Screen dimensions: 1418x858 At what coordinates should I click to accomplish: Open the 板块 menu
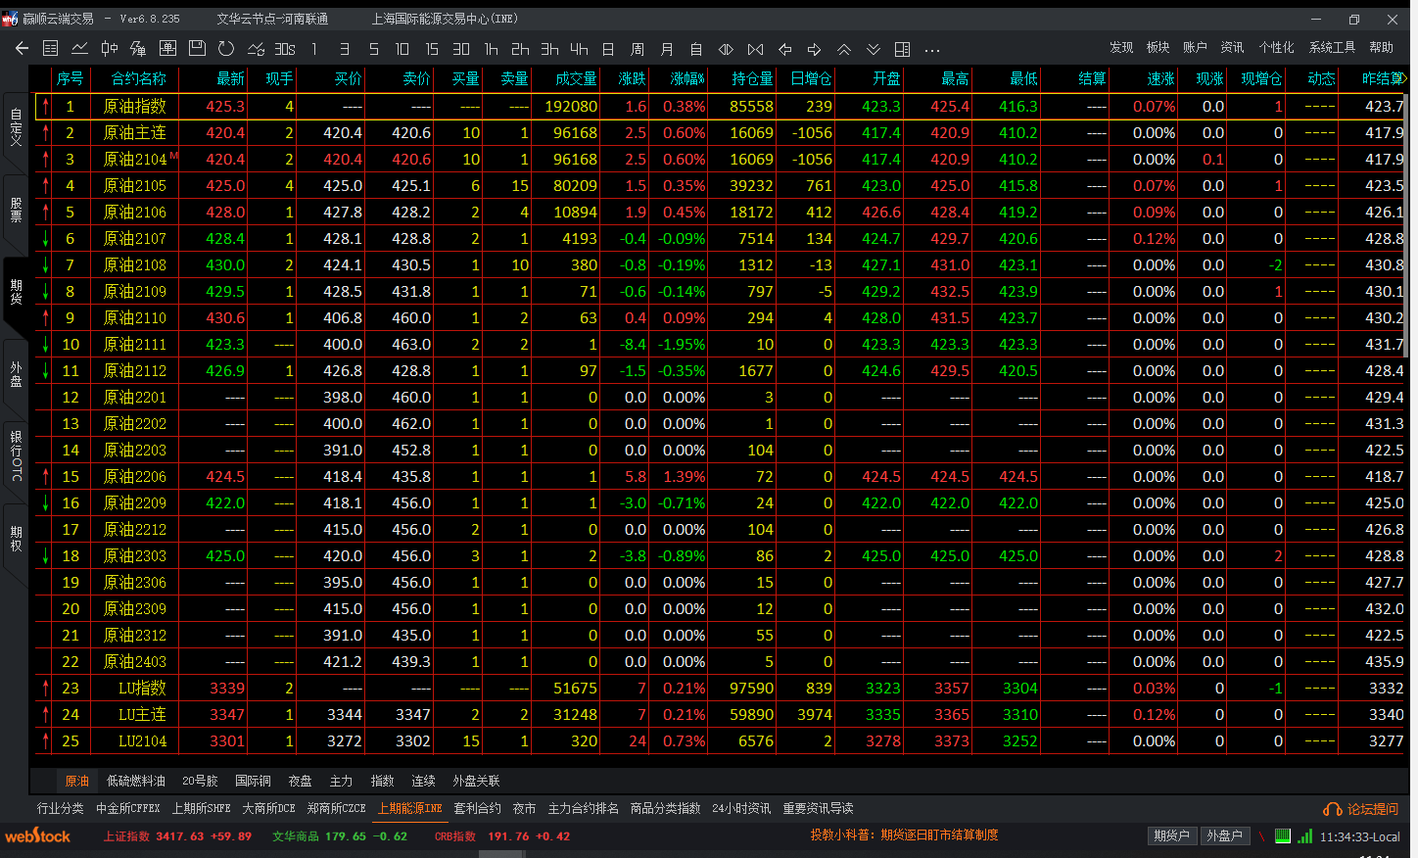(x=1158, y=48)
